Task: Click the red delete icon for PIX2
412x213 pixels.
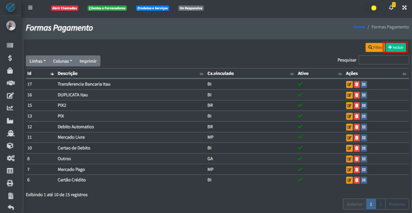Action: (356, 105)
